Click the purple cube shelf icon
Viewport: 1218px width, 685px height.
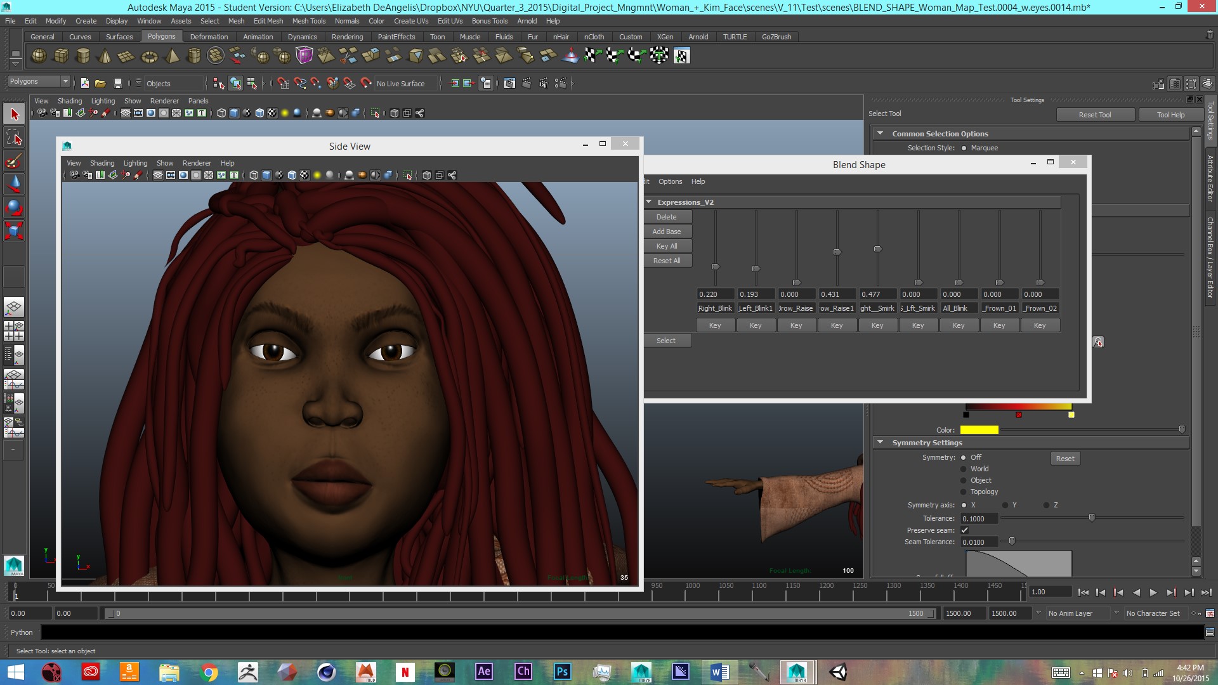click(x=304, y=56)
